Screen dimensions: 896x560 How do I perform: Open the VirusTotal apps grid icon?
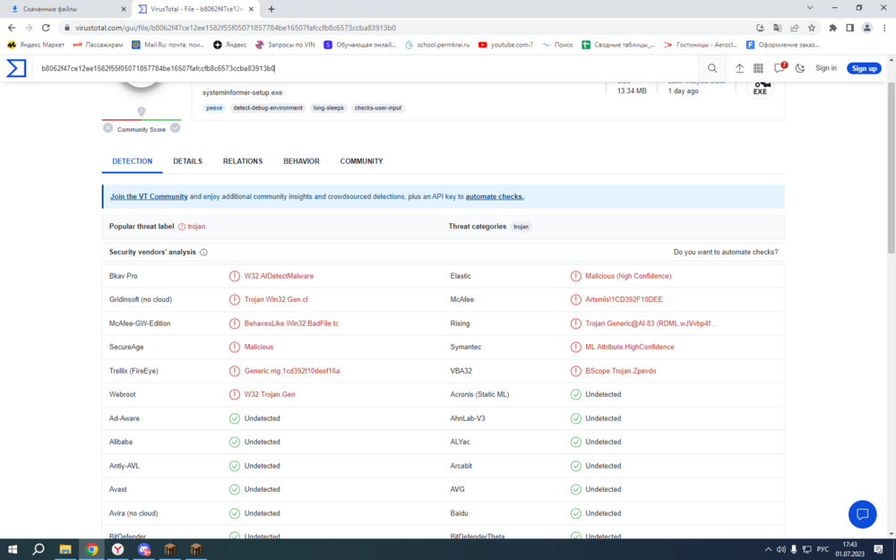pos(758,68)
